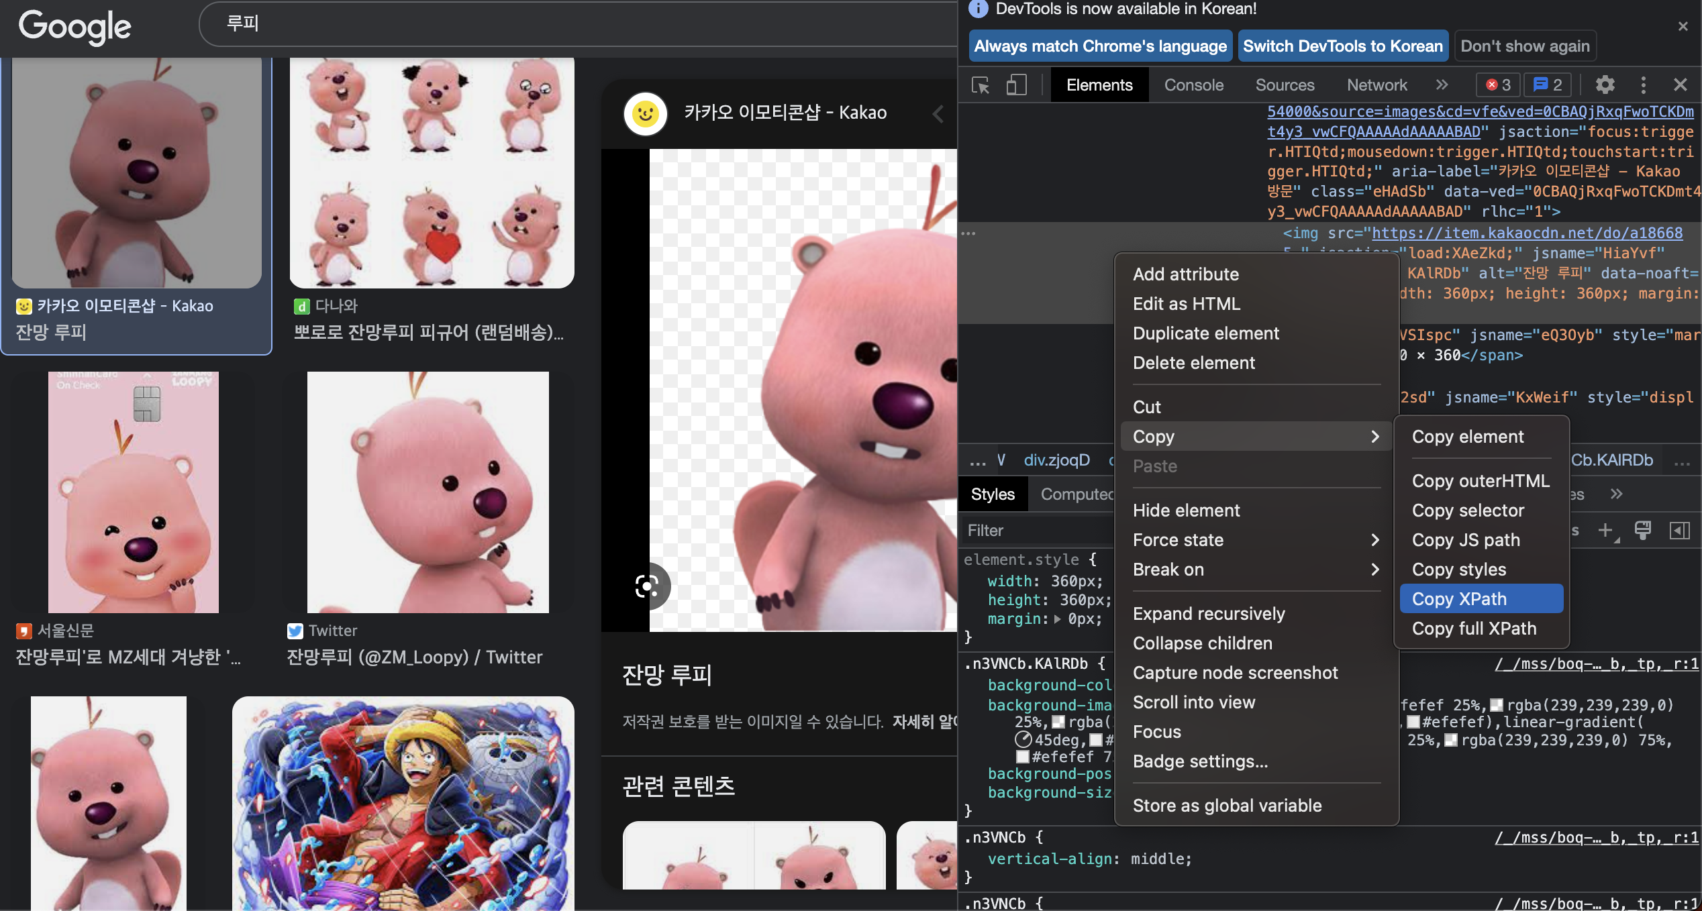Expand the Break on submenu

[1256, 570]
